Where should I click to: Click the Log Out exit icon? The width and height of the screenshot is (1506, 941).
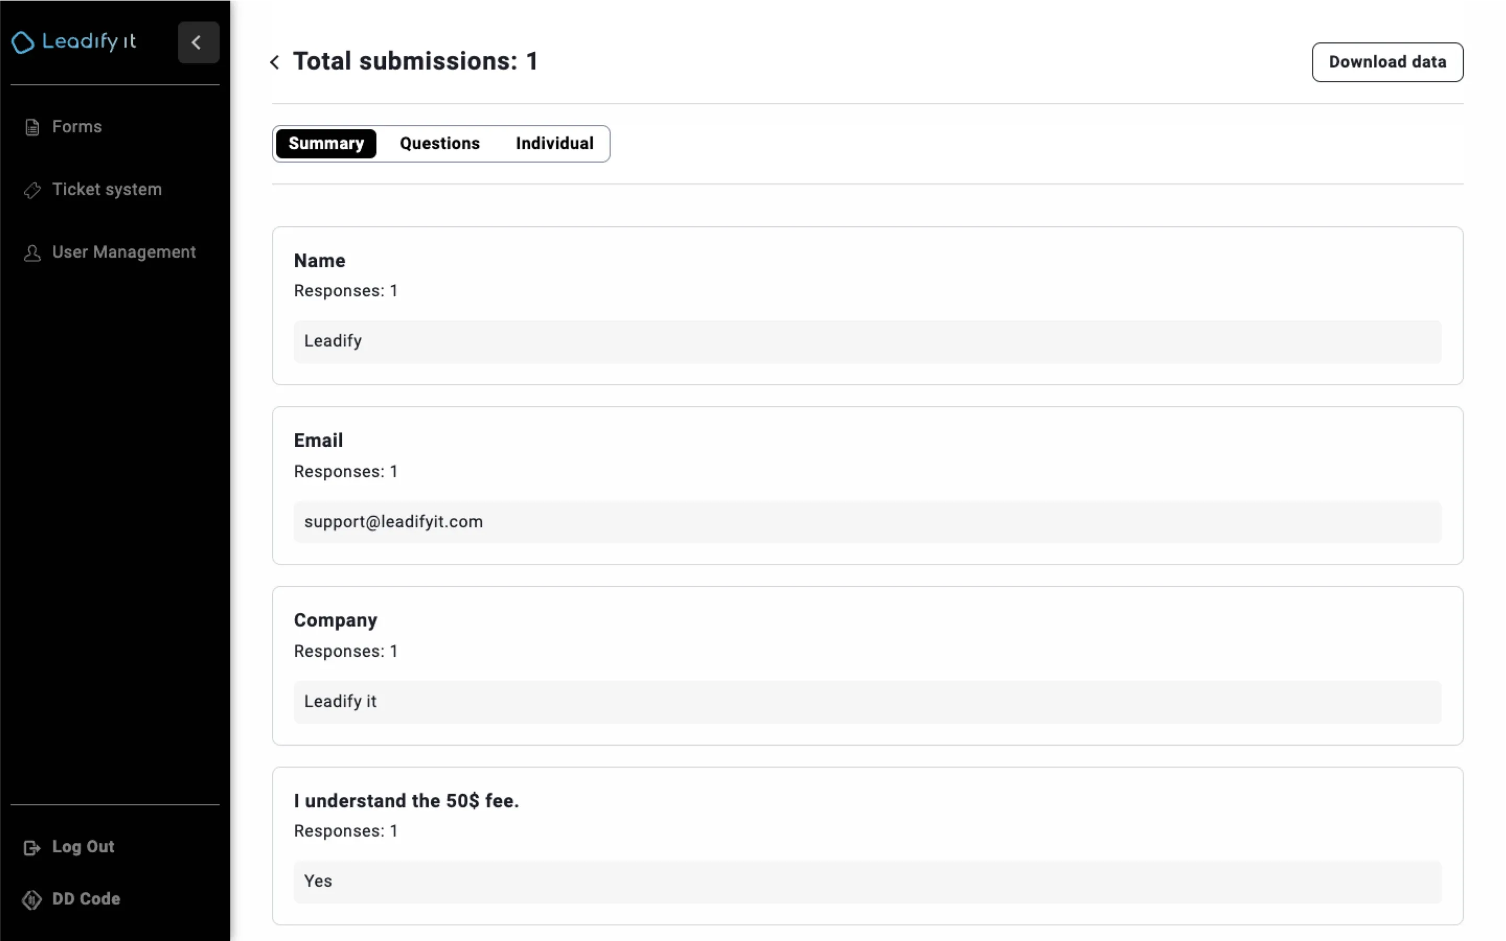point(32,847)
